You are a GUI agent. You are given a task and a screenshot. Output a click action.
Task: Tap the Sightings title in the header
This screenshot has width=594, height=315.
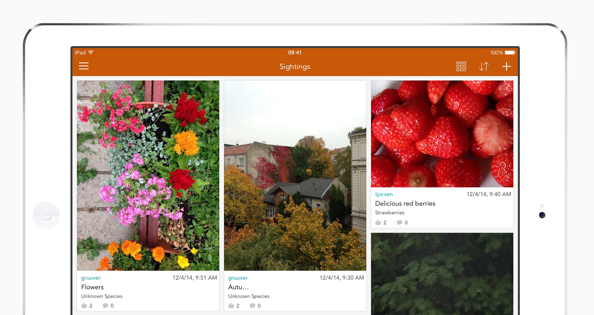[x=295, y=66]
